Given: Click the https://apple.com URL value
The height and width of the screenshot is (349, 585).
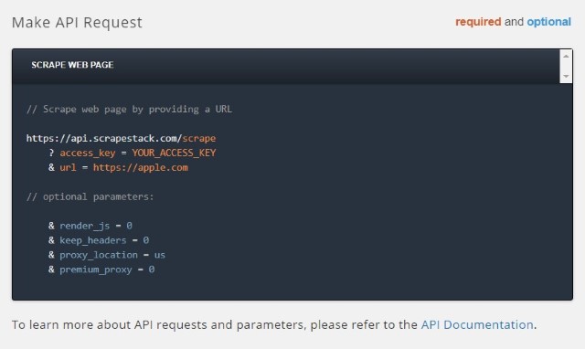Looking at the screenshot, I should pyautogui.click(x=141, y=168).
